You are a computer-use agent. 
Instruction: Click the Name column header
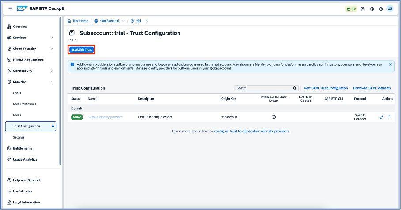click(92, 99)
